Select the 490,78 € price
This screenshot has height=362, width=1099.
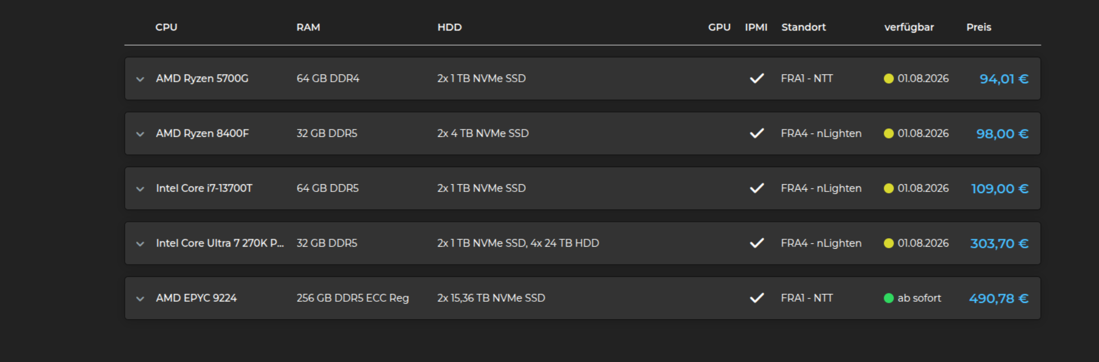coord(999,298)
